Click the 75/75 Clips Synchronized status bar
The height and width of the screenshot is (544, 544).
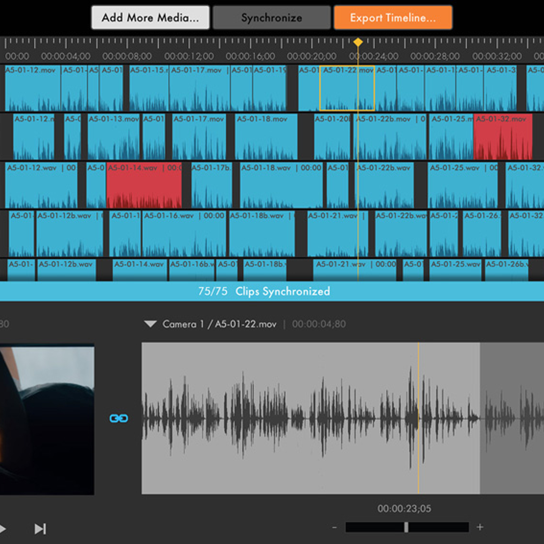tap(264, 291)
